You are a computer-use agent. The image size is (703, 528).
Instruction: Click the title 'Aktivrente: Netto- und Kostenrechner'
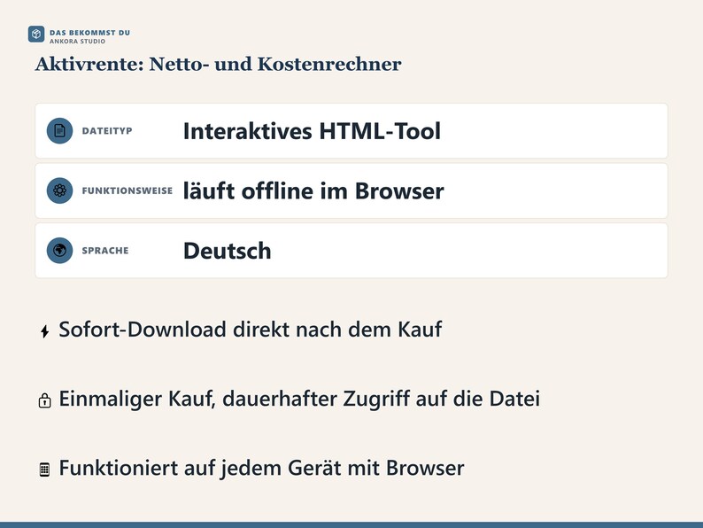[219, 64]
